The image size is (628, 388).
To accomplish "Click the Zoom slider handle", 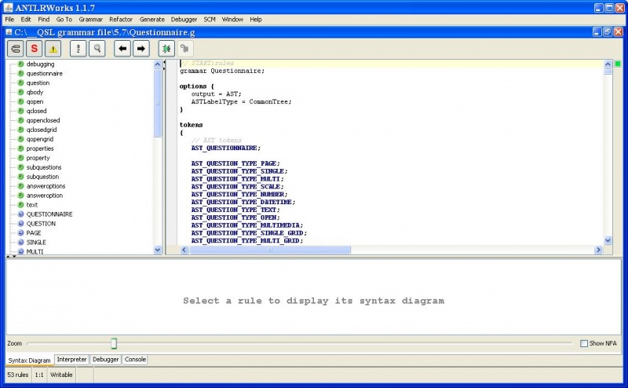I will click(114, 343).
